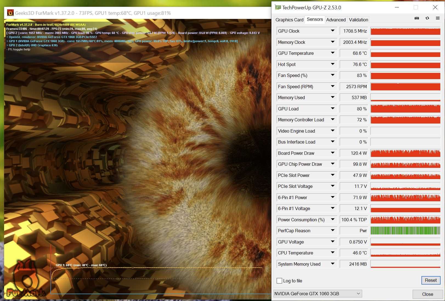445x301 pixels.
Task: Click the Memory Clock 2003.4 MHz value
Action: coord(354,42)
